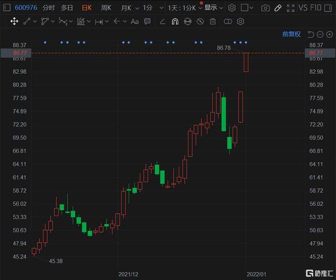336x280 pixels.
Task: Switch to the 周K weekly tab
Action: coord(105,8)
